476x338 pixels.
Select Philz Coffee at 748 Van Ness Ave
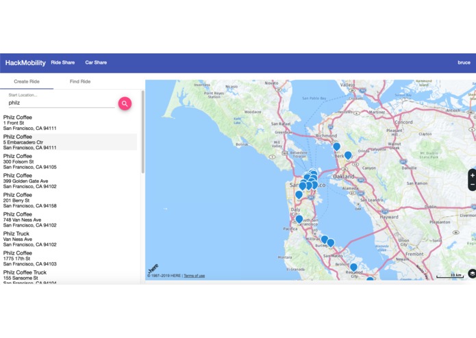[x=70, y=220]
